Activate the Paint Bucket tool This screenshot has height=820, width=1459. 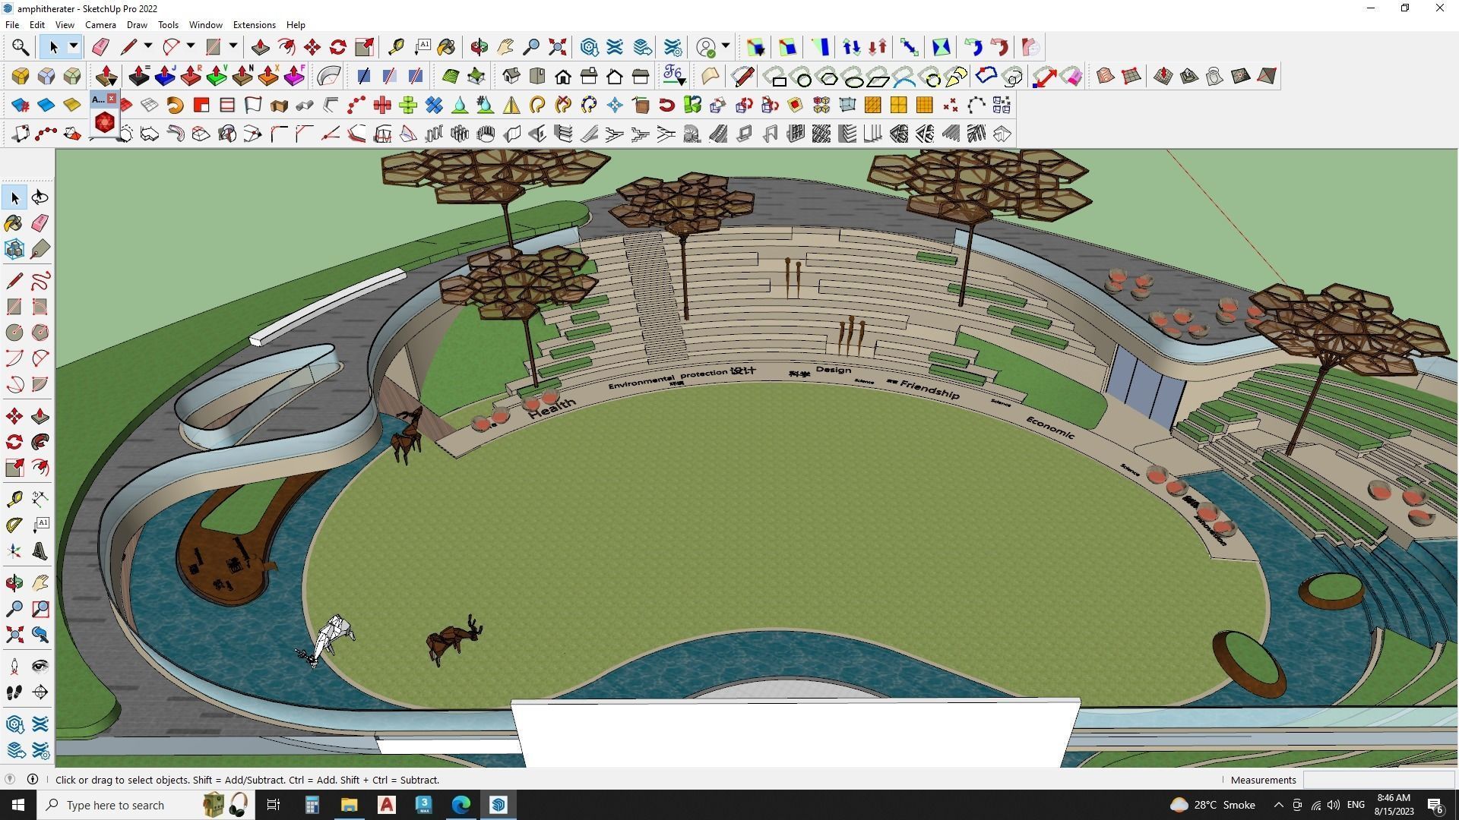click(14, 222)
